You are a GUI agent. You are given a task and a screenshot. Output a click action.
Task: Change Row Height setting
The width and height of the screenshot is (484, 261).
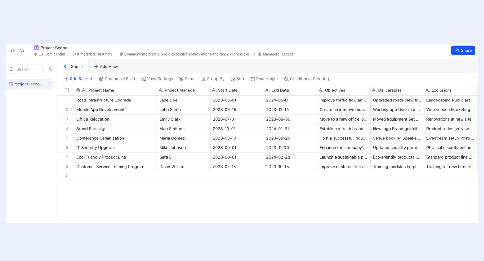point(264,79)
